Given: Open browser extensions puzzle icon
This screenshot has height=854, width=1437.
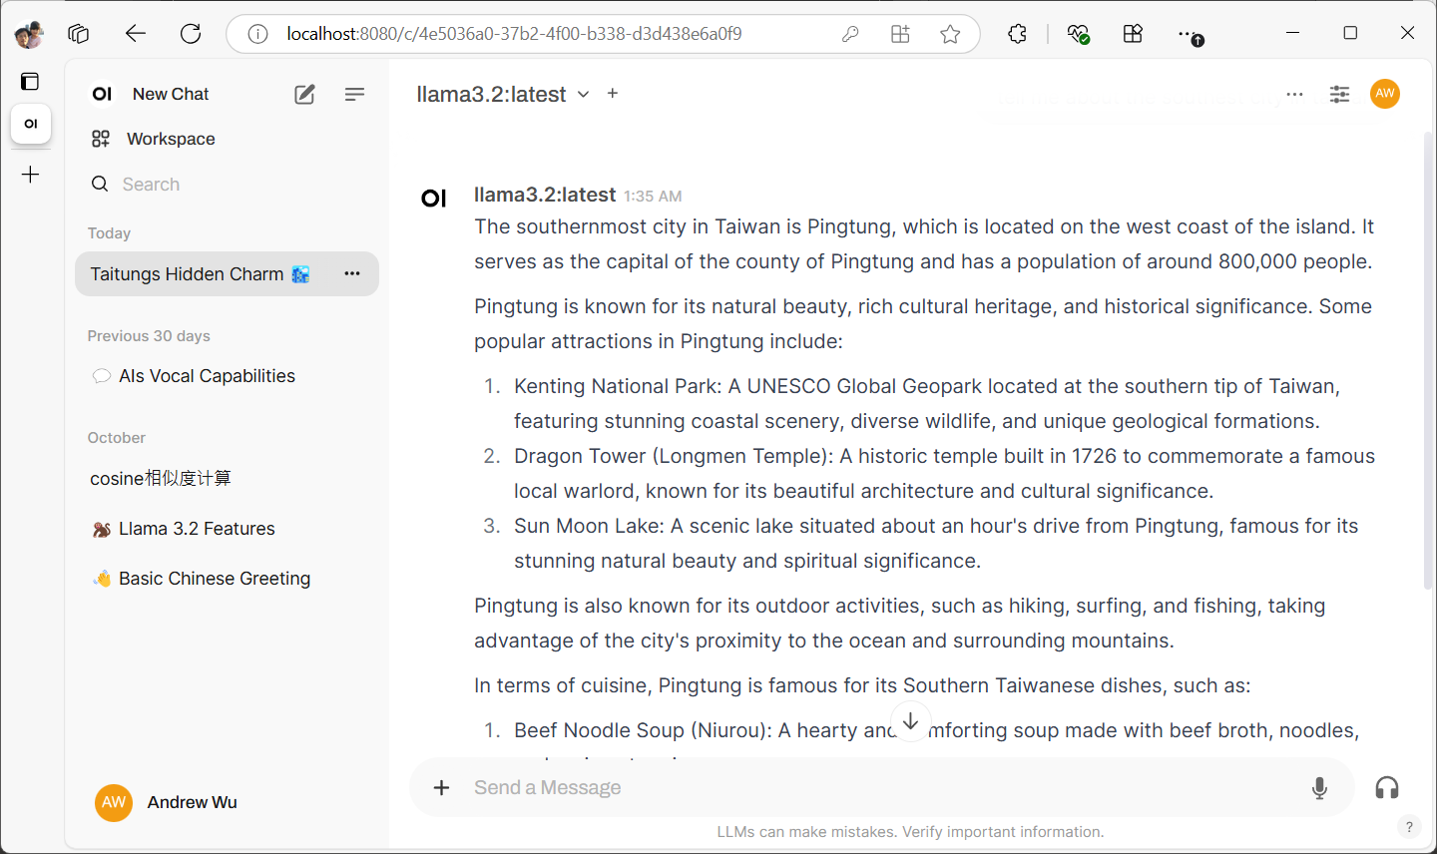Looking at the screenshot, I should coord(1017,34).
